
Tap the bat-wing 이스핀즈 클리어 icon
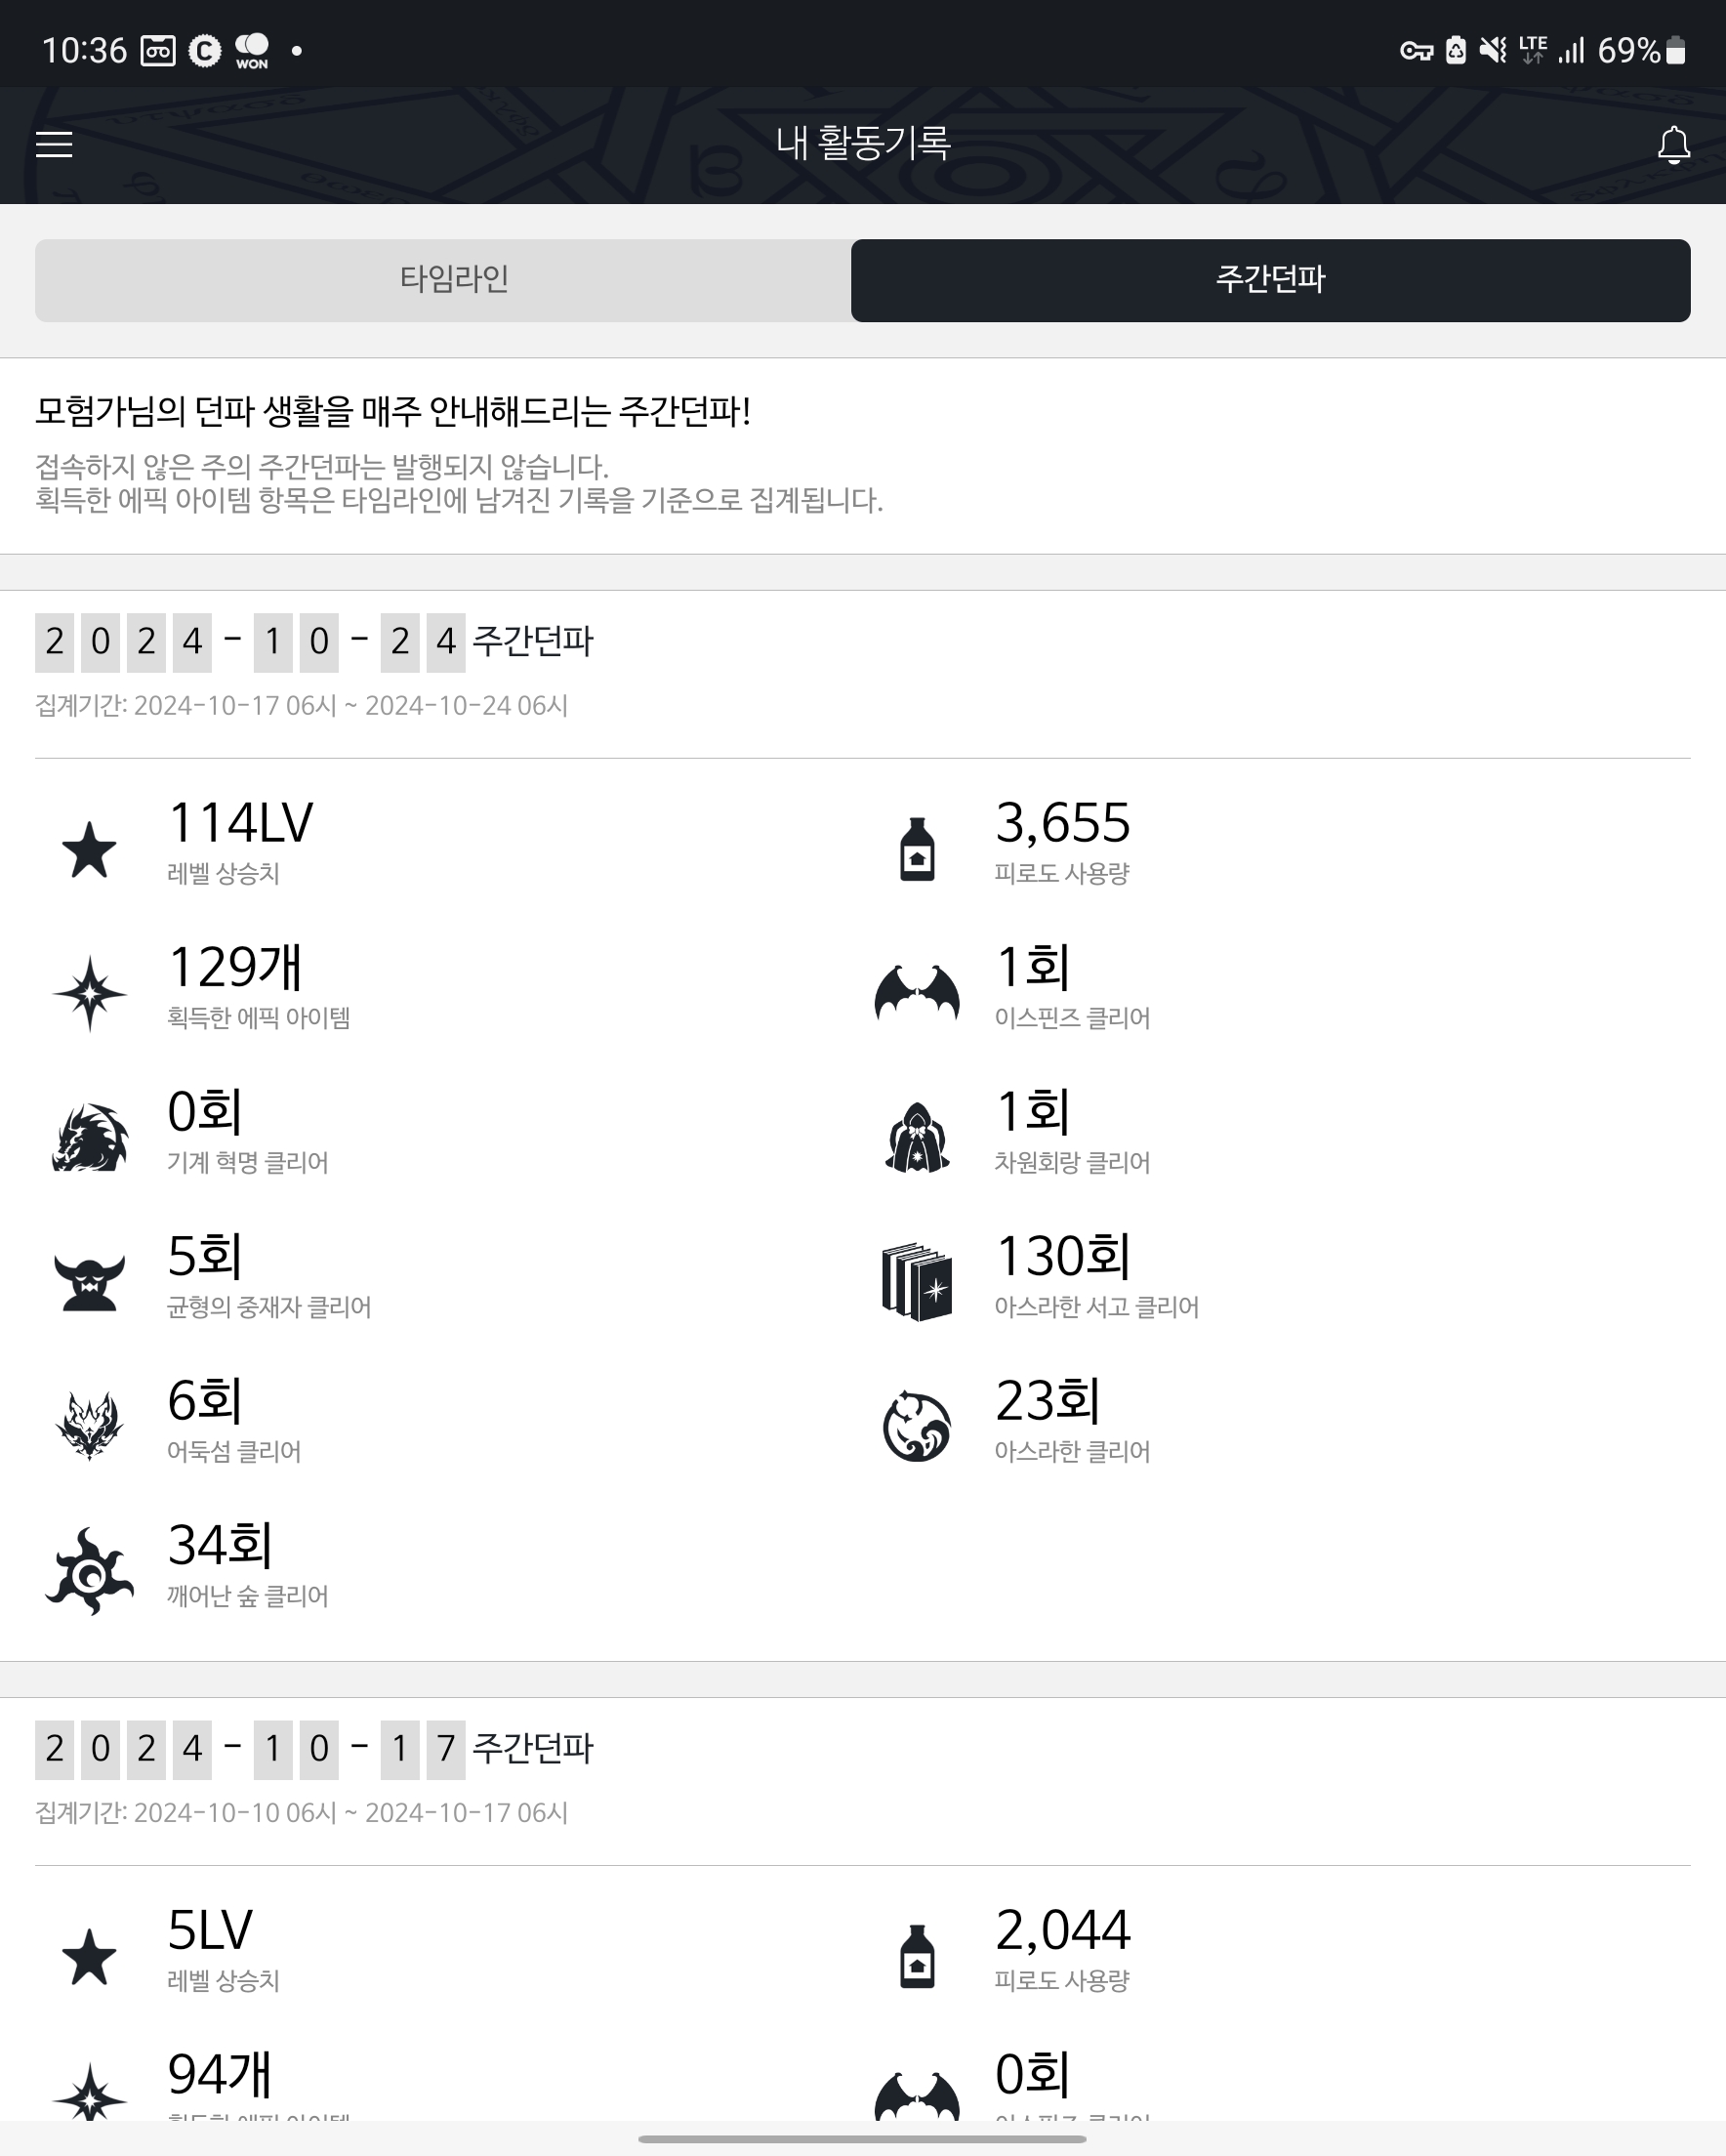tap(917, 993)
